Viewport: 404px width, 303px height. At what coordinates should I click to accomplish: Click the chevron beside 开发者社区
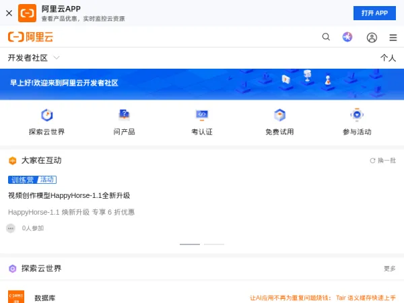point(57,58)
